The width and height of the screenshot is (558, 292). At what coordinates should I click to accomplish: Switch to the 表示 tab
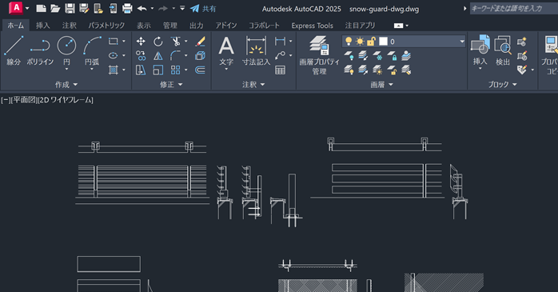[144, 26]
